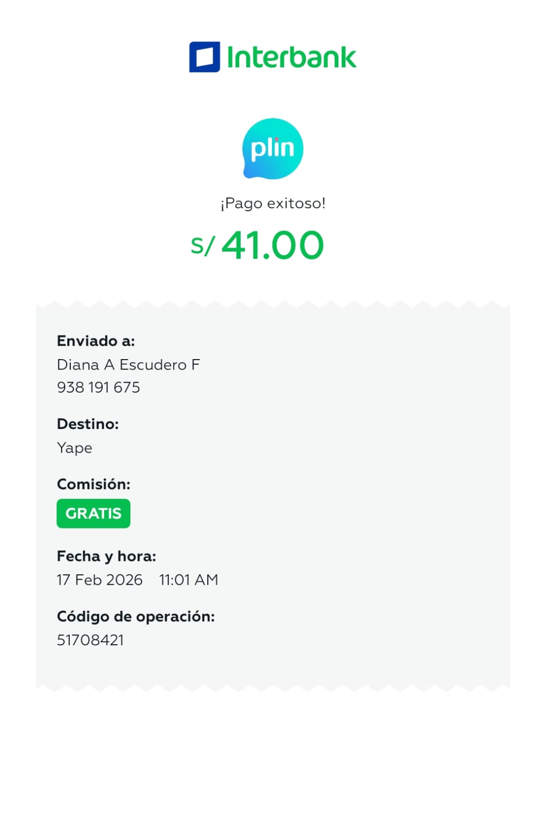
Task: Click the Interbank logo icon
Action: [204, 57]
